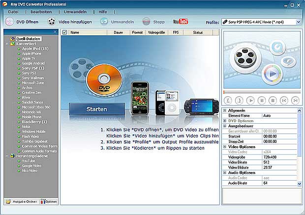Jump to next frame in preview
This screenshot has width=305, height=215.
295,100
